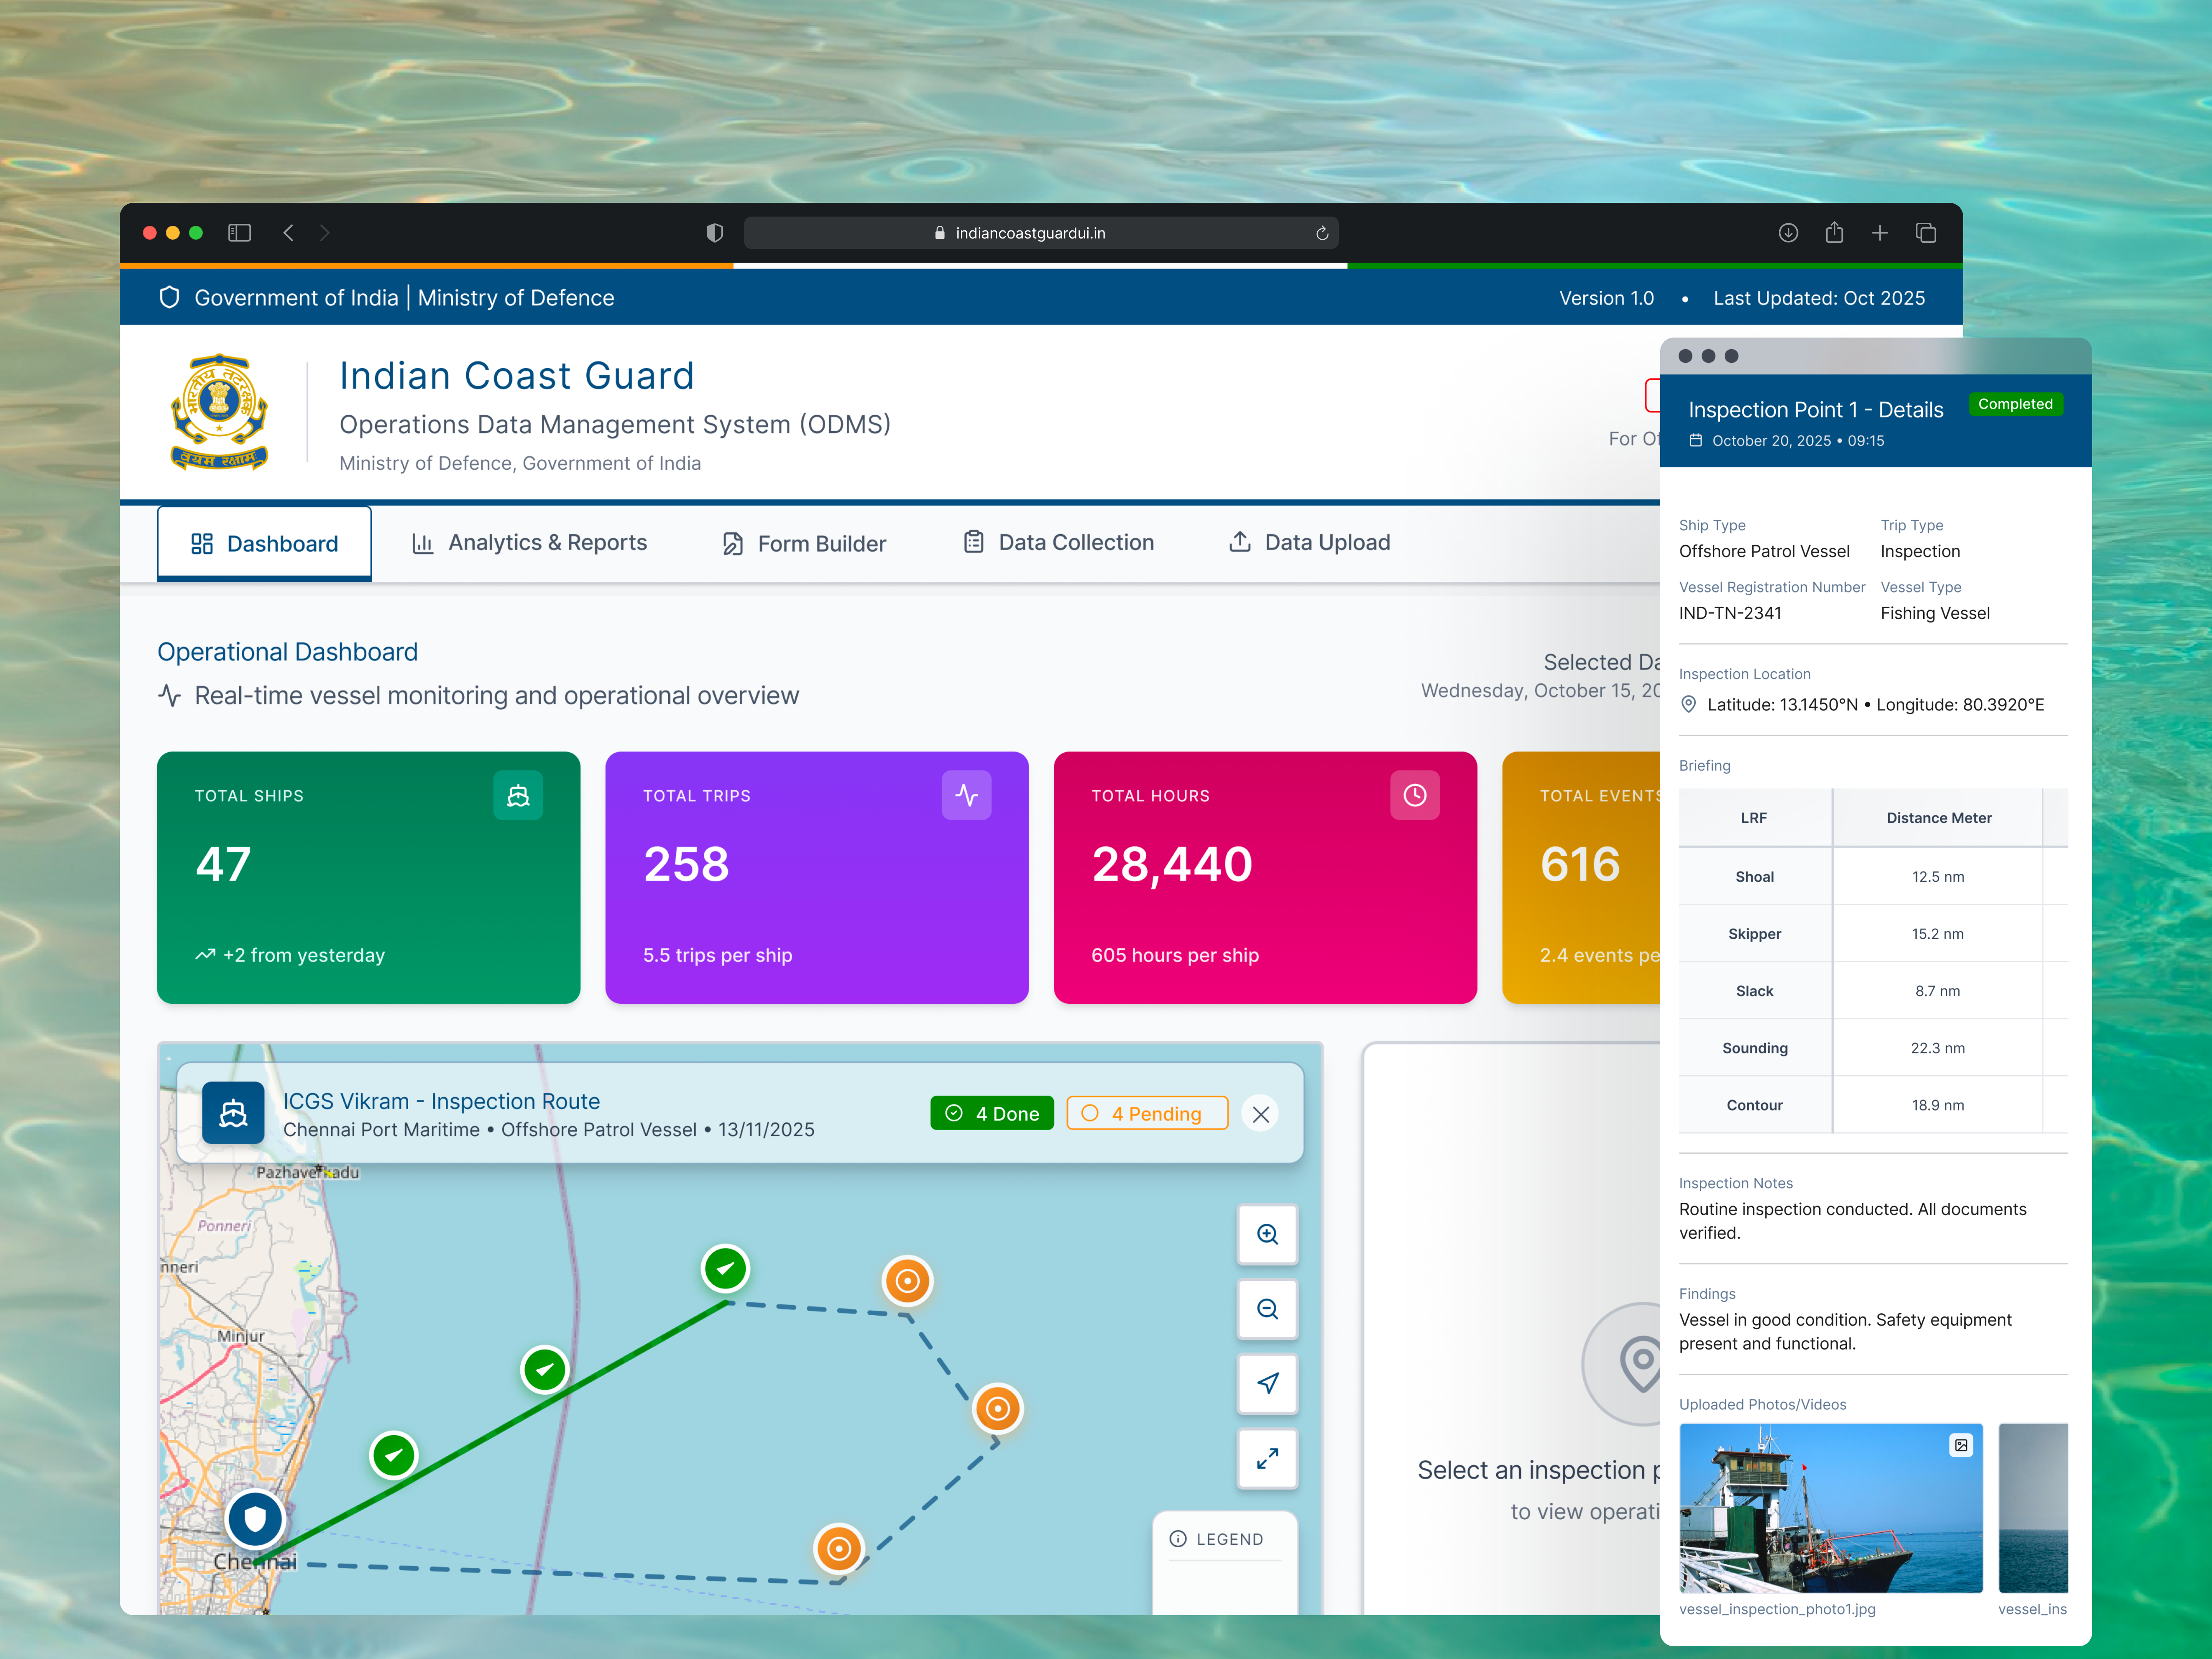This screenshot has width=2212, height=1659.
Task: Open the Safari sidebar panel
Action: [x=240, y=233]
